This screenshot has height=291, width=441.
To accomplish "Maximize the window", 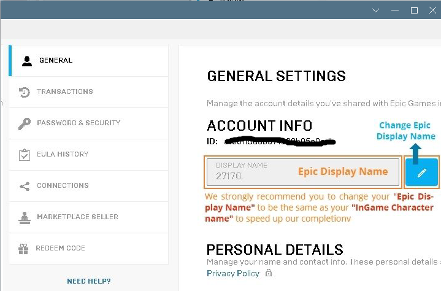I will [414, 10].
